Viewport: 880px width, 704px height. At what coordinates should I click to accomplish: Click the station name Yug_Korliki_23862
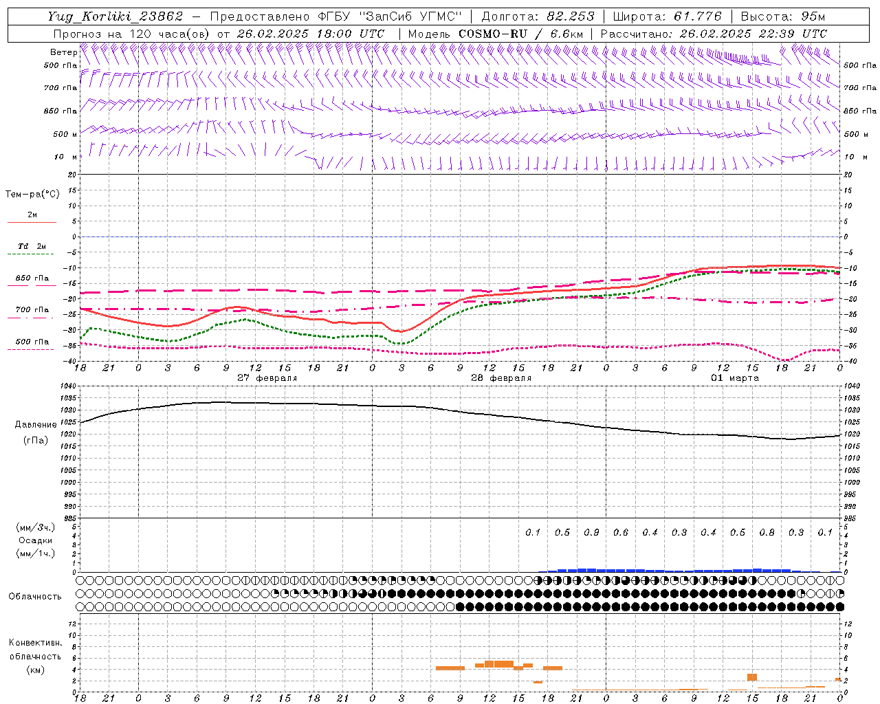[115, 16]
